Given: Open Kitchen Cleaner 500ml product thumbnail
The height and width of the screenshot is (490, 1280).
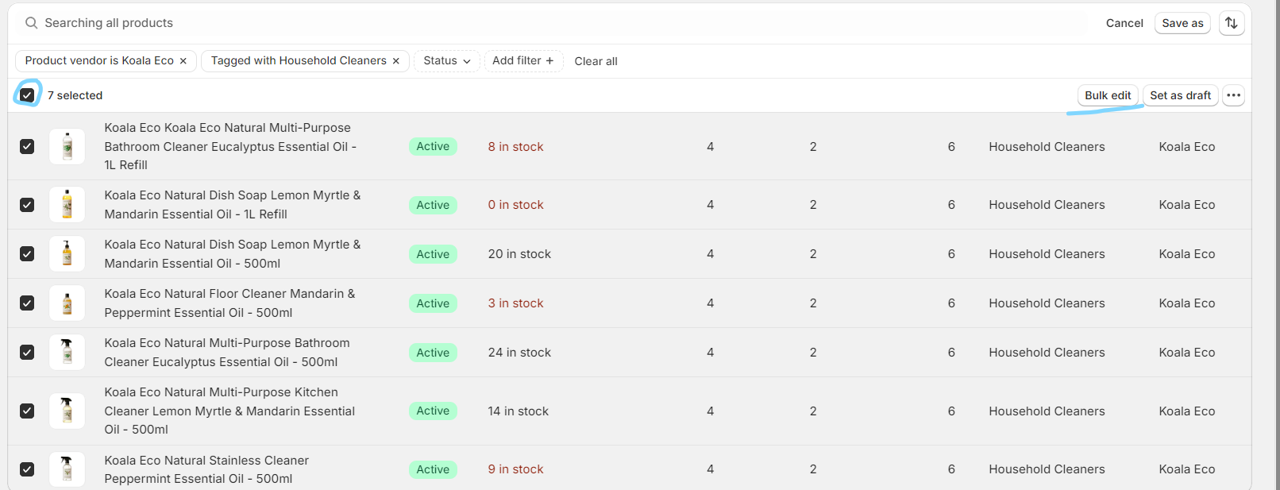Looking at the screenshot, I should pyautogui.click(x=67, y=411).
